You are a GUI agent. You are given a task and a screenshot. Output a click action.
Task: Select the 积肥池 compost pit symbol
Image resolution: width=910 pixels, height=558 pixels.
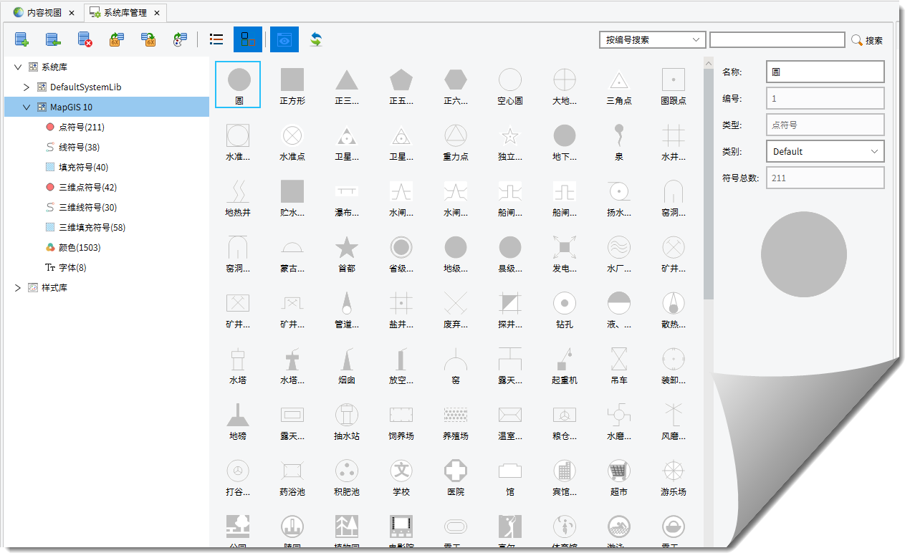point(347,476)
